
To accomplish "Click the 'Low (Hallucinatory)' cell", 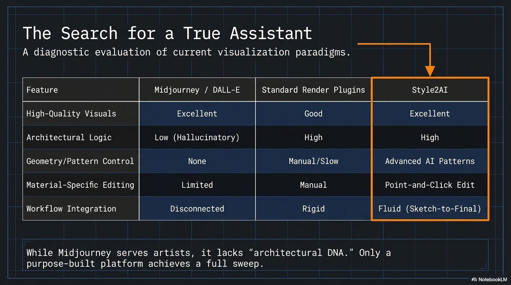I will coord(197,137).
